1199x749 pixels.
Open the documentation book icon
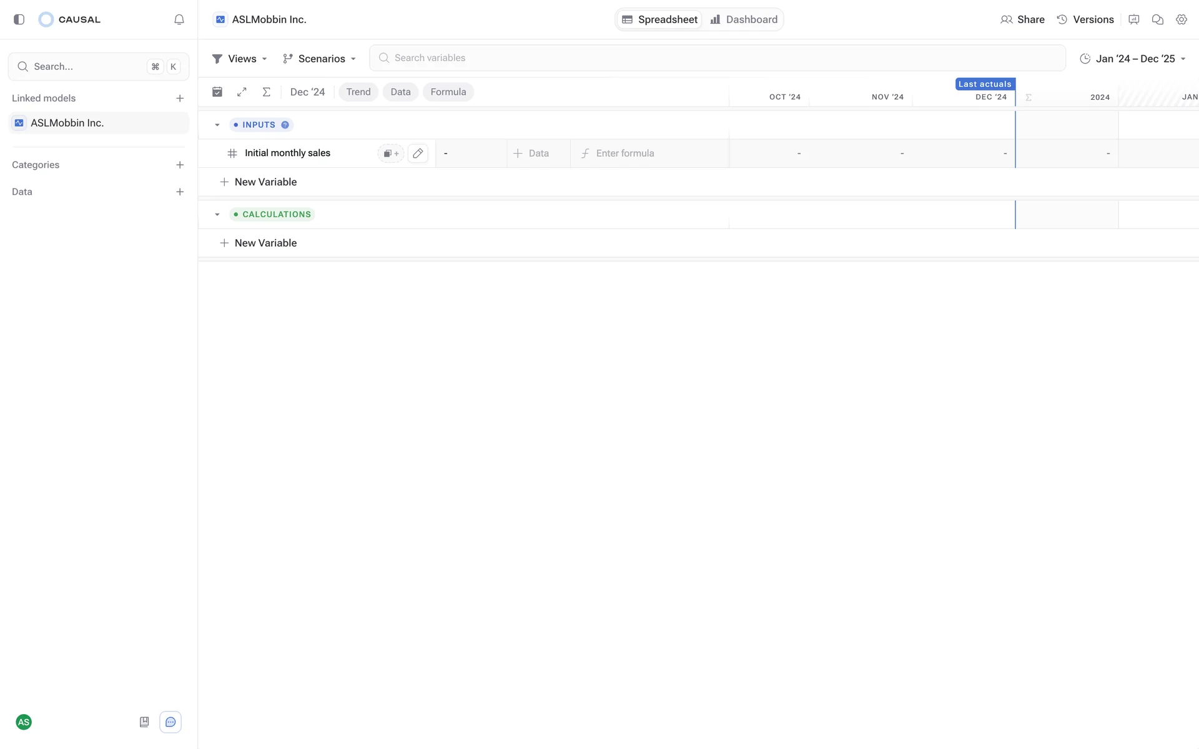pyautogui.click(x=144, y=722)
